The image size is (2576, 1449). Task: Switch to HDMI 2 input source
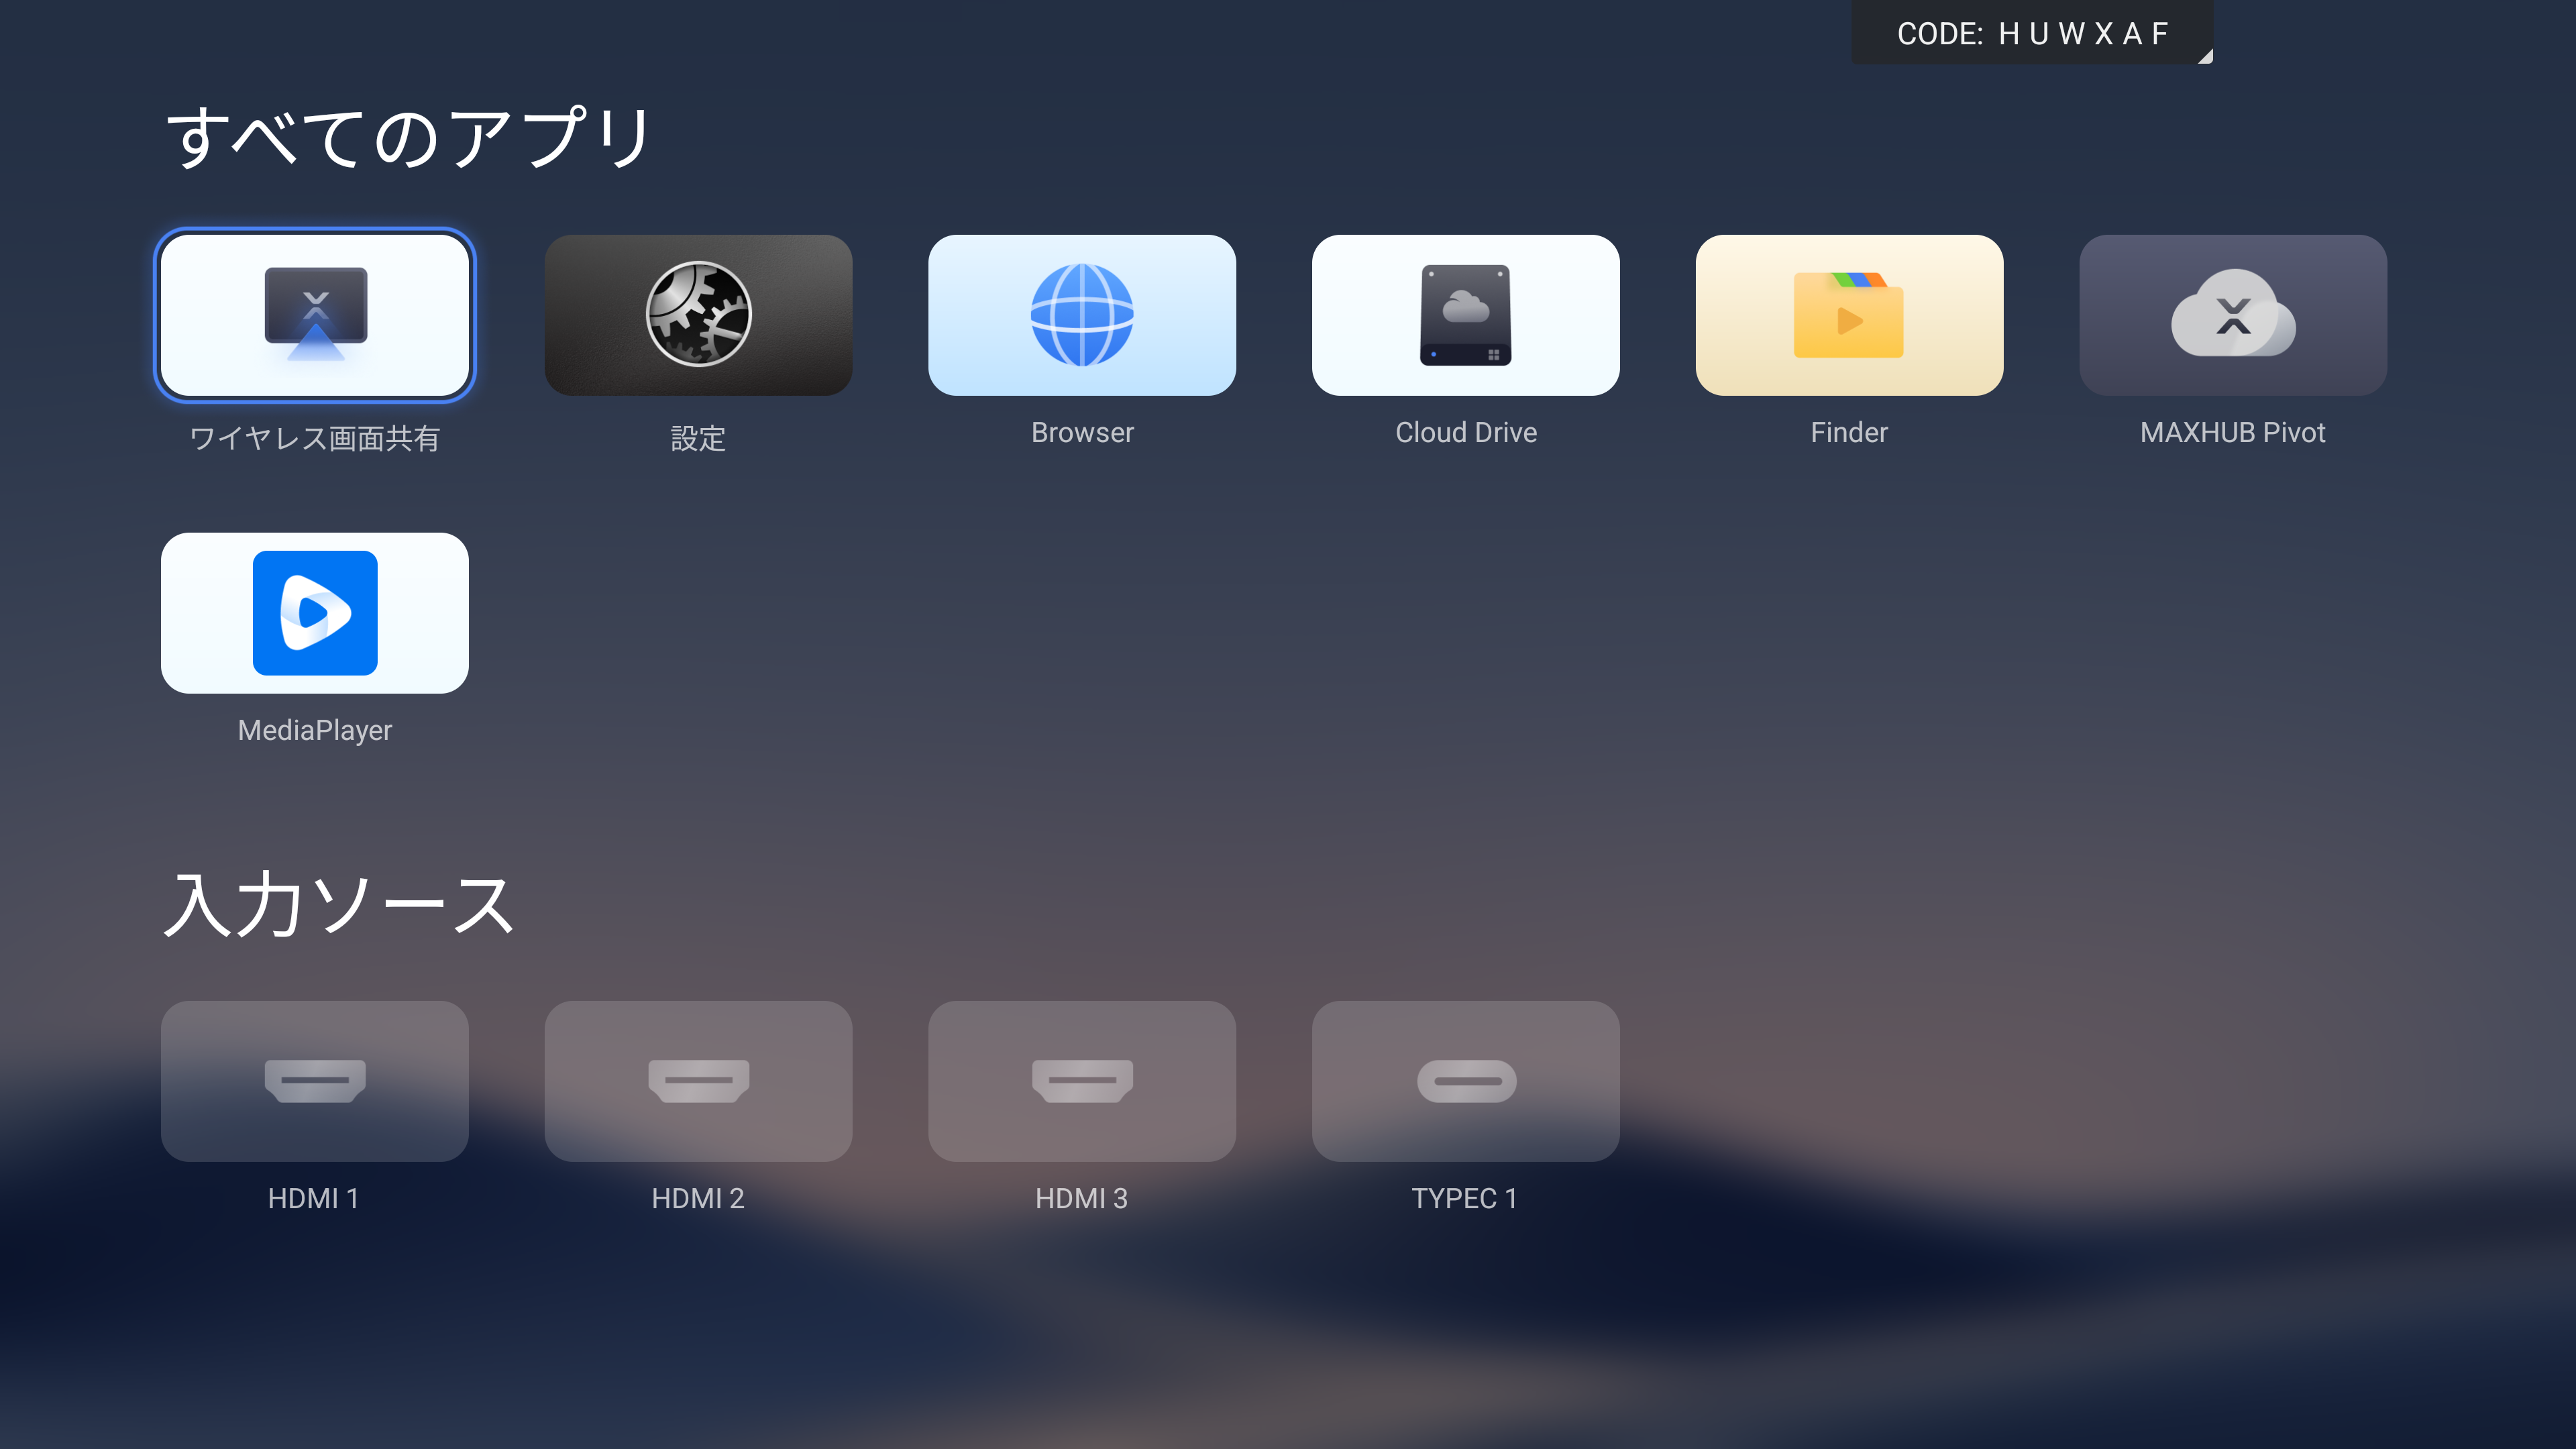point(698,1080)
